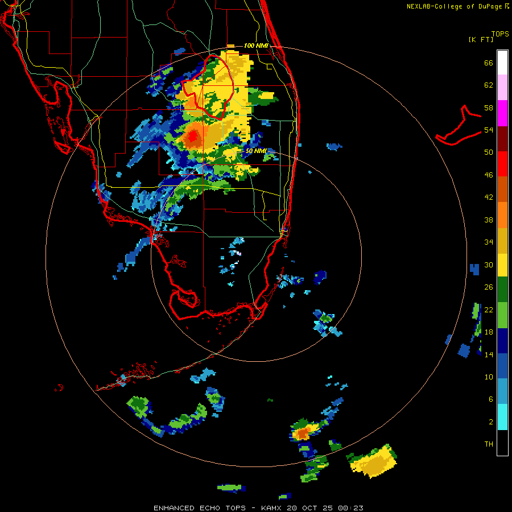Click the legend value 6
The image size is (512, 512).
pos(491,399)
